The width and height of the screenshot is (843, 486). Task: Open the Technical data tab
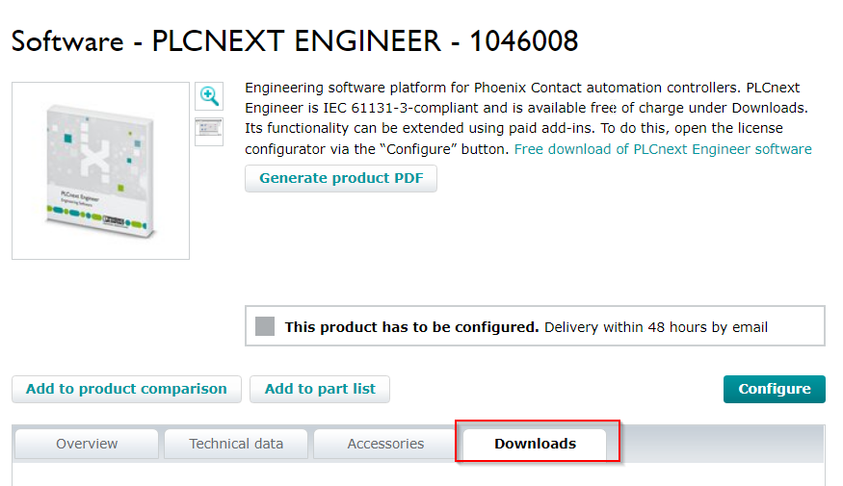tap(236, 444)
